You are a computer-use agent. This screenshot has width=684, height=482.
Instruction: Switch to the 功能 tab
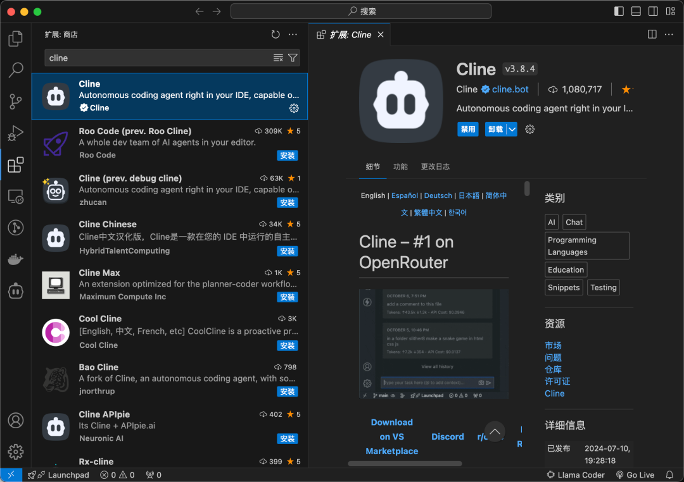[x=400, y=166]
